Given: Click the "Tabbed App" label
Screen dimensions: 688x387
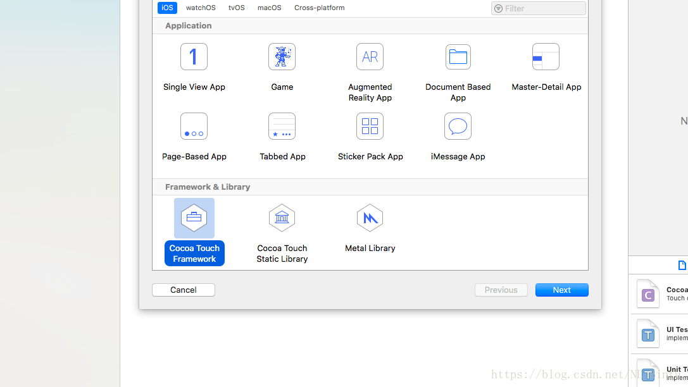Looking at the screenshot, I should pos(282,156).
